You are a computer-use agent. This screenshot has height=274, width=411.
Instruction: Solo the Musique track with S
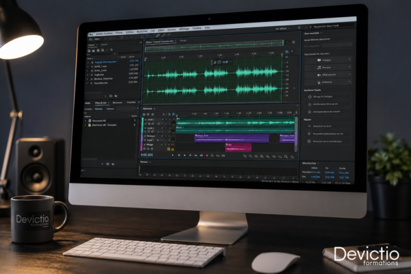tap(165, 136)
